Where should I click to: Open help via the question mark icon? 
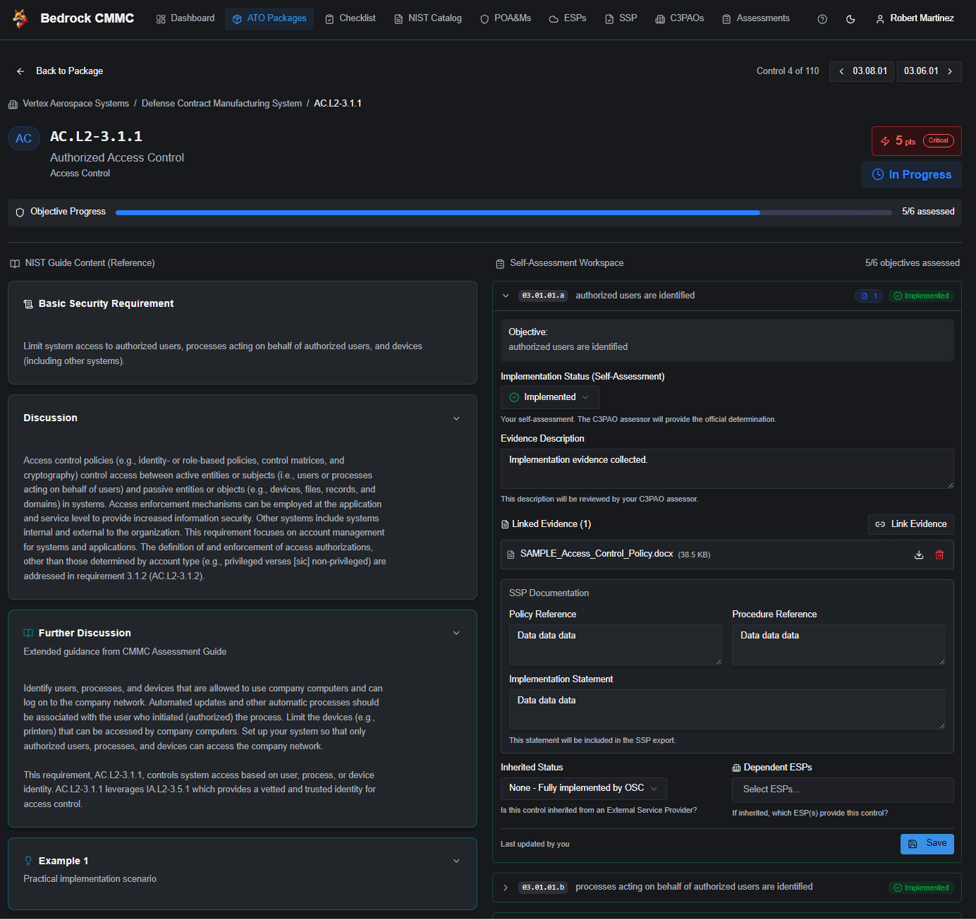[822, 18]
